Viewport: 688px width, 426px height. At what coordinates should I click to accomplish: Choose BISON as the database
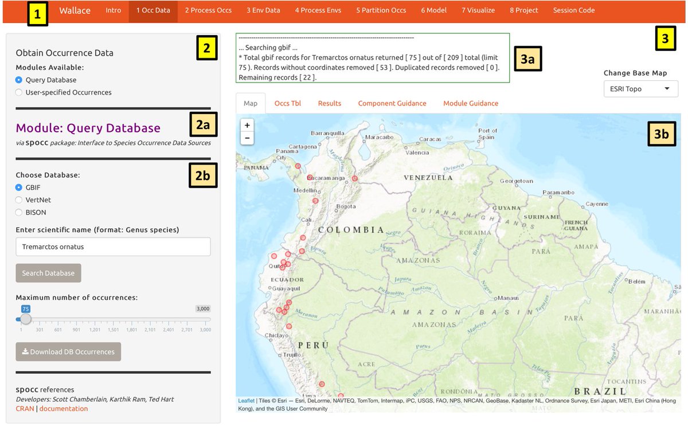click(x=18, y=212)
